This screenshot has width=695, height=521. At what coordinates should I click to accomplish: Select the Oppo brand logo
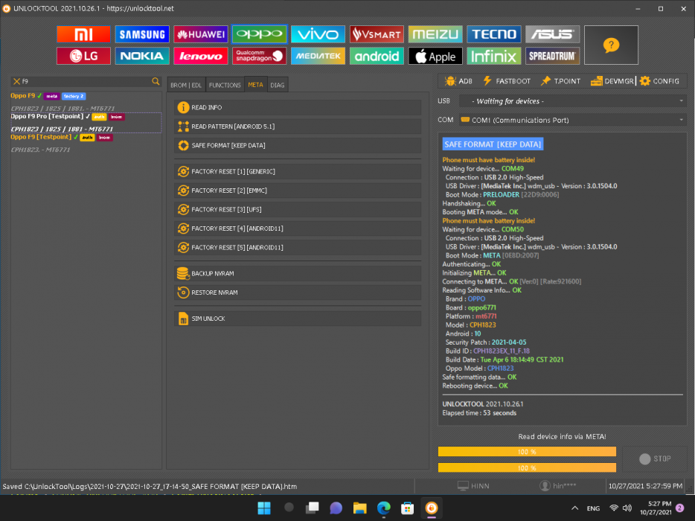(259, 34)
